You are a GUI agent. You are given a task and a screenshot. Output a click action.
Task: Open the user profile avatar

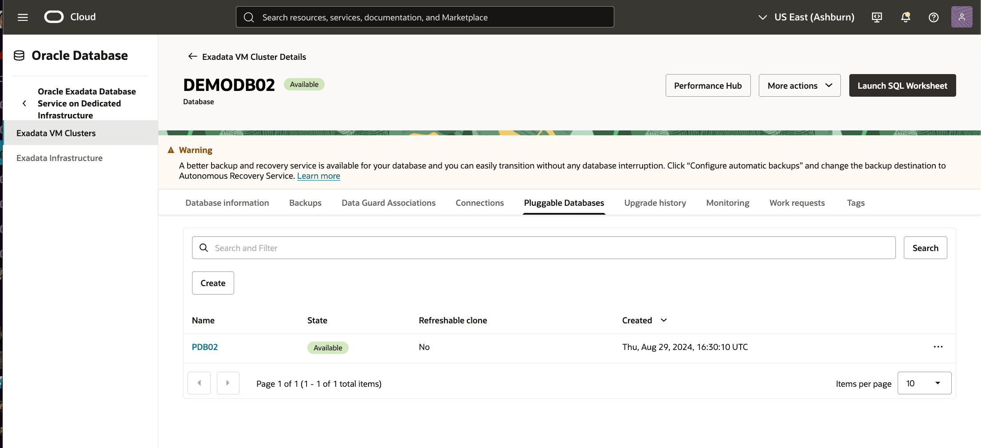[x=961, y=17]
